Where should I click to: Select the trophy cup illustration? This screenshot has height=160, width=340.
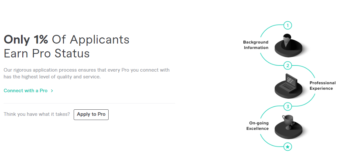[x=288, y=127]
